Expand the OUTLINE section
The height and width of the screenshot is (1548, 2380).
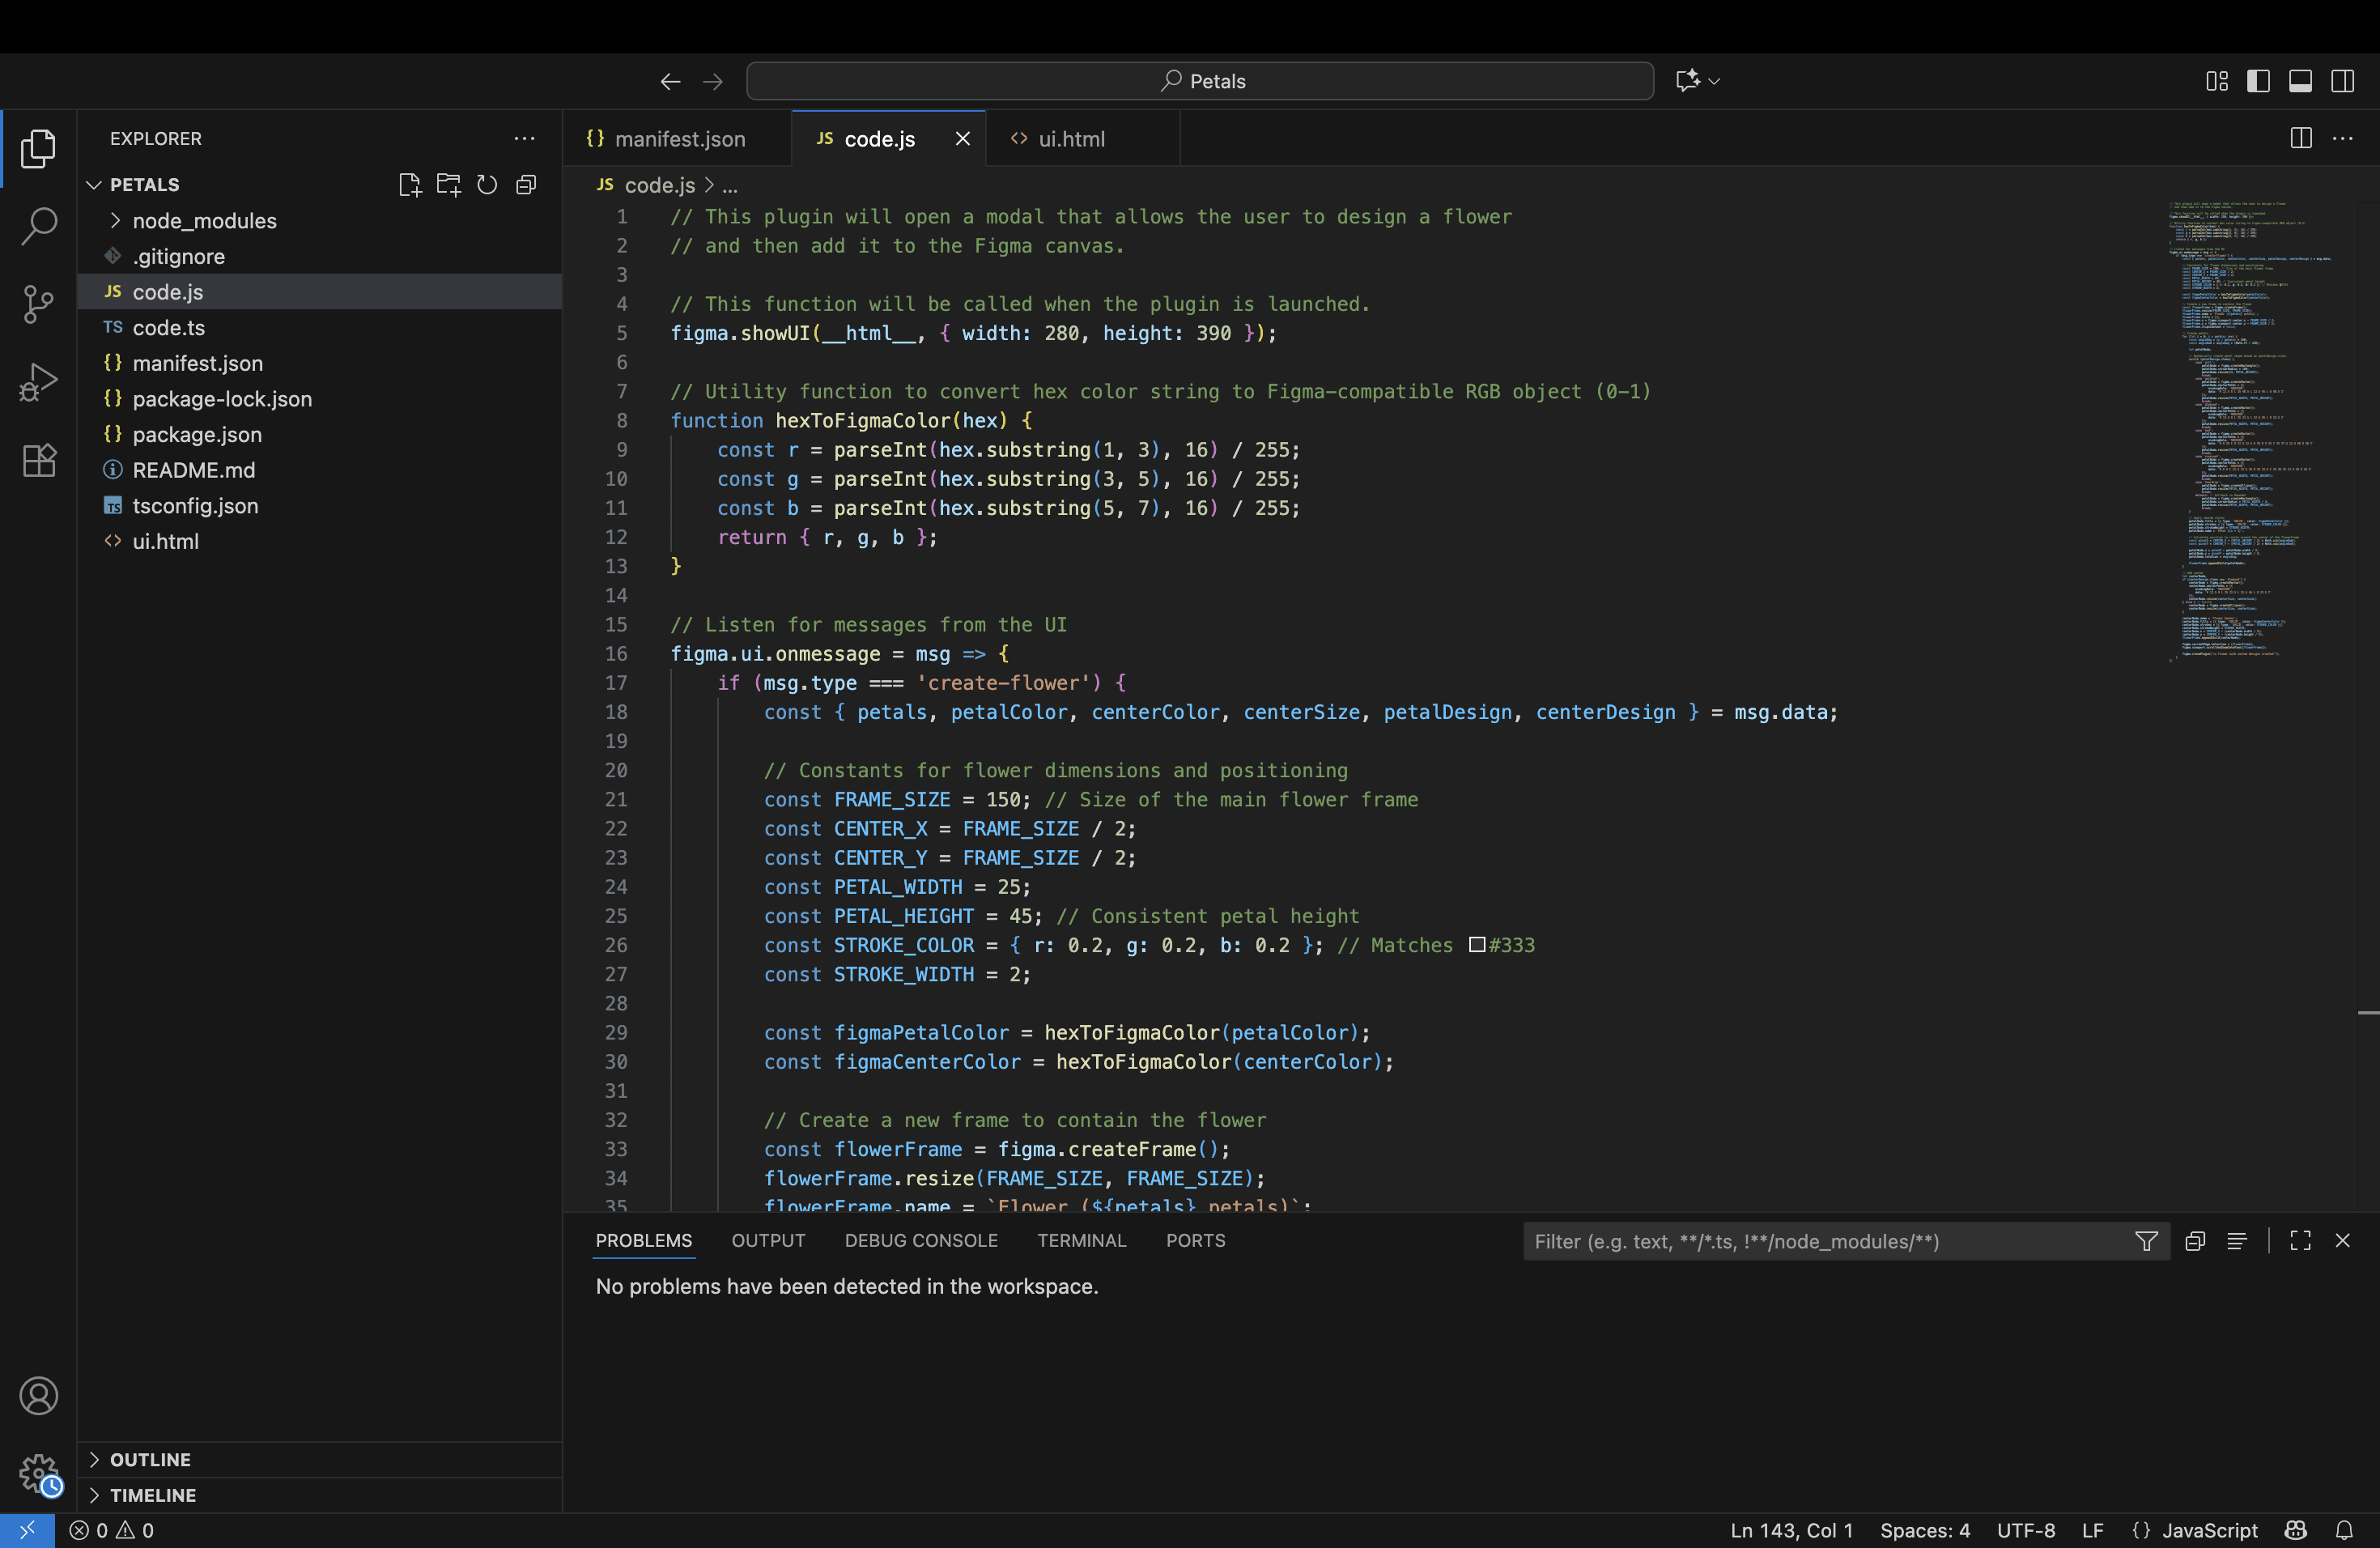pyautogui.click(x=150, y=1459)
